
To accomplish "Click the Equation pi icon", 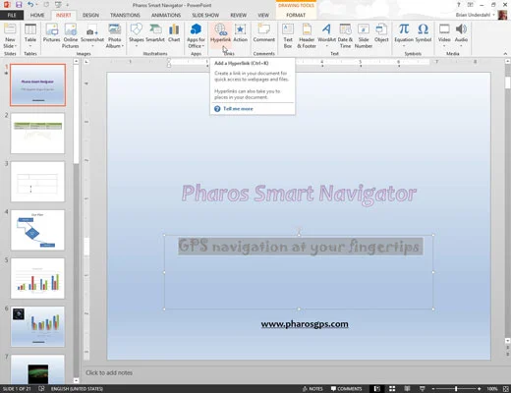I will (x=404, y=28).
